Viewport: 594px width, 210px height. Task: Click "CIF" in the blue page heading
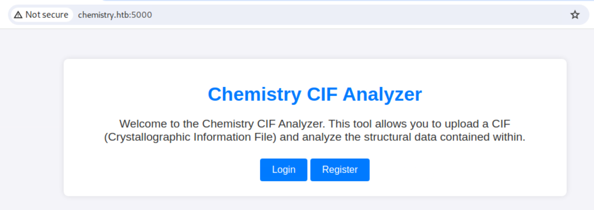pos(322,95)
